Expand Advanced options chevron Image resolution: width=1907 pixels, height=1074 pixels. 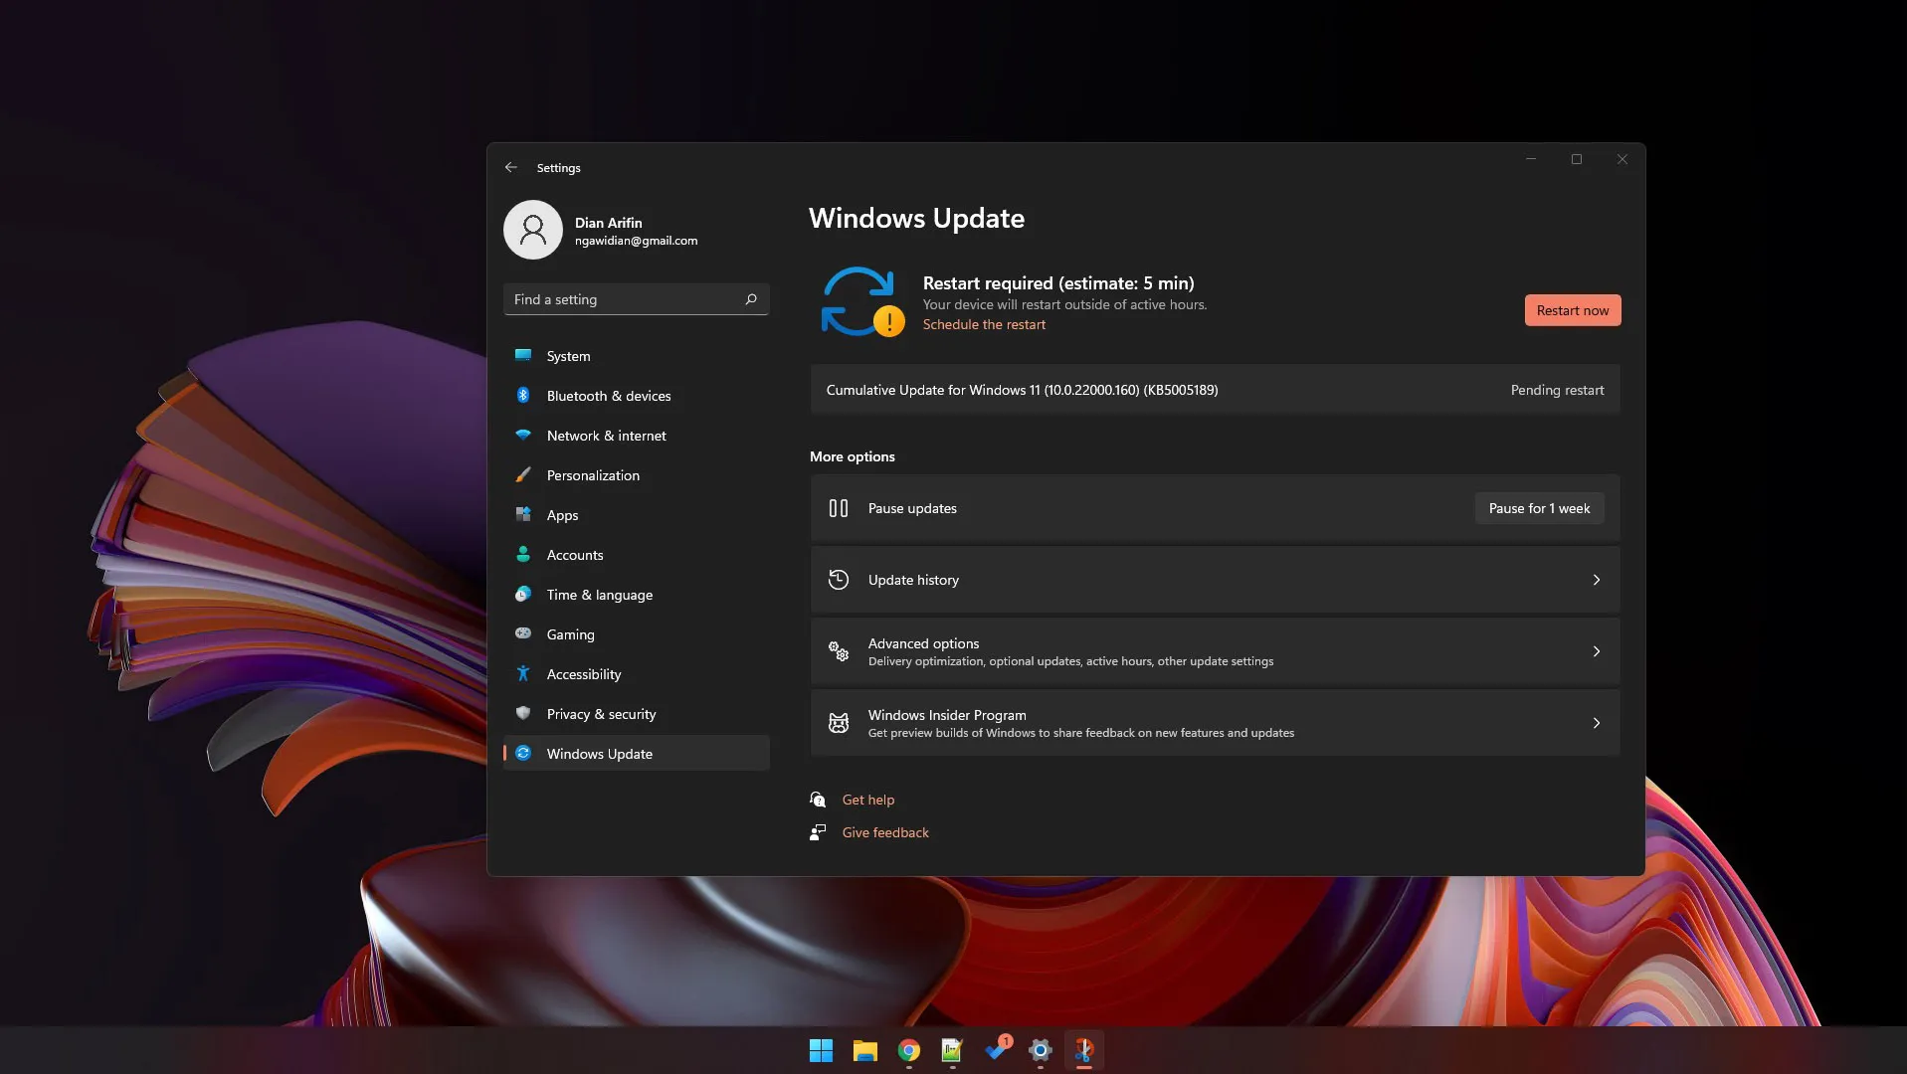point(1596,651)
